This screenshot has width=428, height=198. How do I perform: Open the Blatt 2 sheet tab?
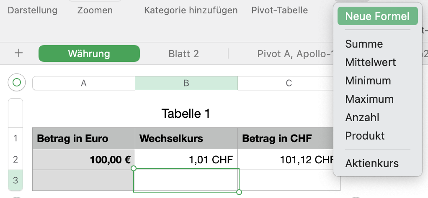pyautogui.click(x=183, y=53)
